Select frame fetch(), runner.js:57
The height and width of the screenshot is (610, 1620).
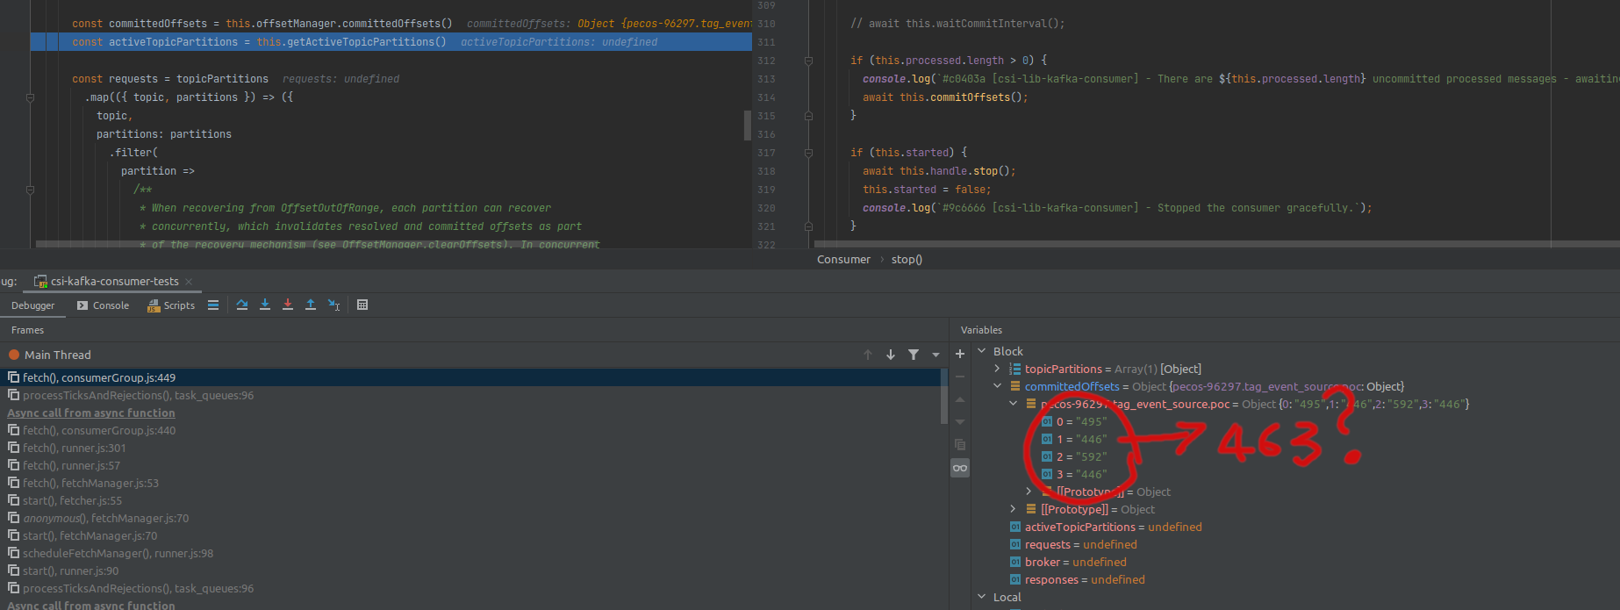(x=470, y=465)
